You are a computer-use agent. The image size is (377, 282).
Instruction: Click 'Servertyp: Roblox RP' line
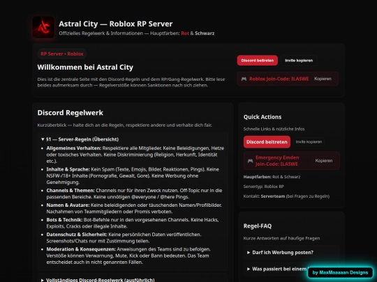tap(264, 187)
